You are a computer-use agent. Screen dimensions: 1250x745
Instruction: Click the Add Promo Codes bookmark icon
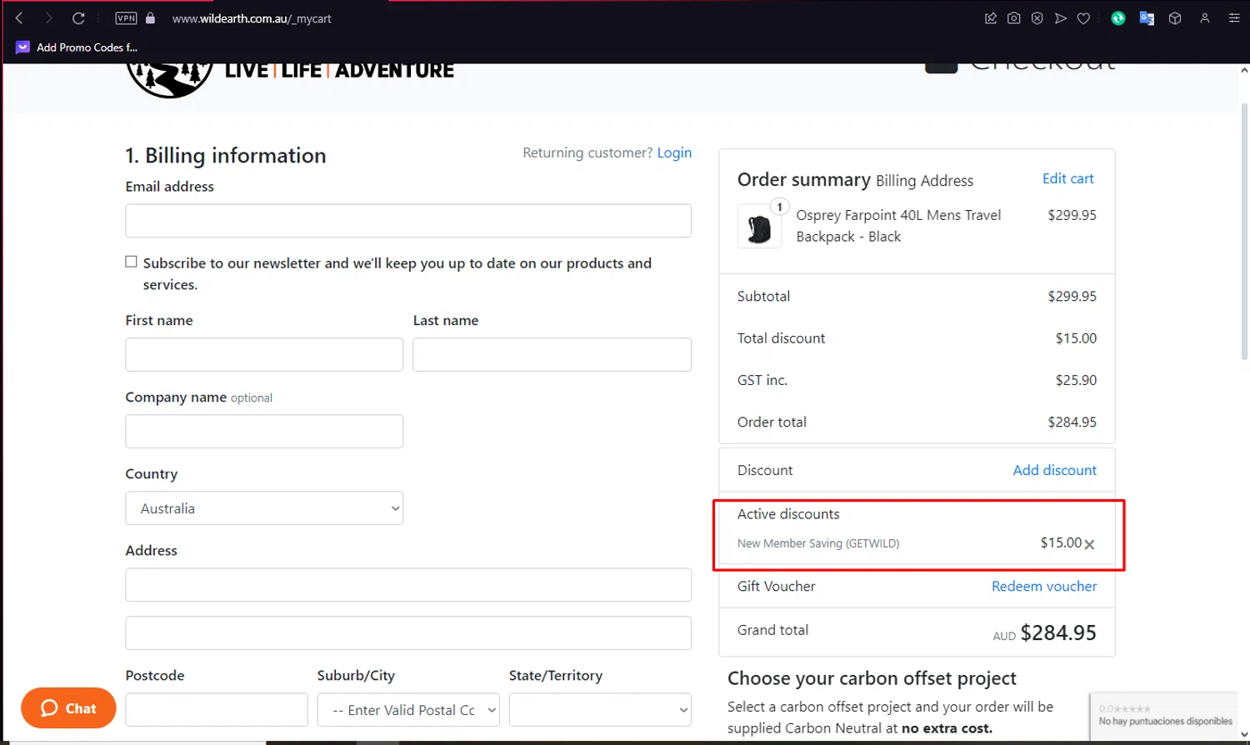pyautogui.click(x=22, y=47)
